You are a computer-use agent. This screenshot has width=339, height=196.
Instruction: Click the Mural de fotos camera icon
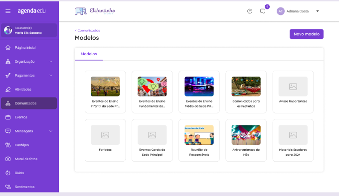8,159
